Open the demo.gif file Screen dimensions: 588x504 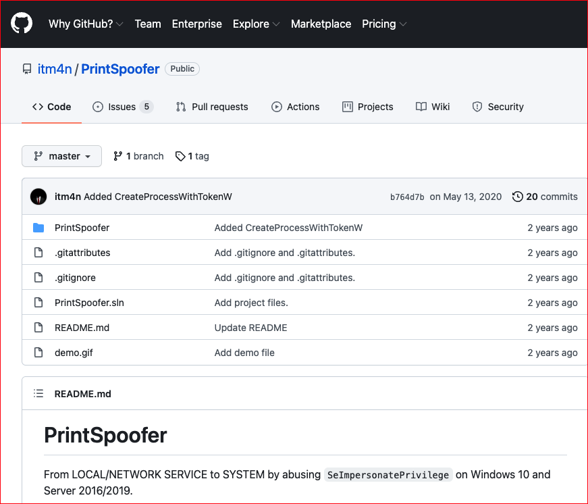[74, 353]
